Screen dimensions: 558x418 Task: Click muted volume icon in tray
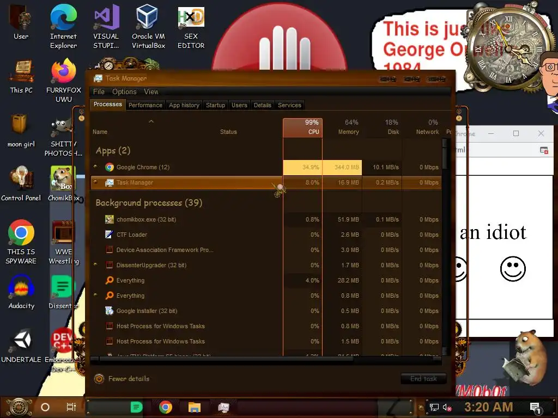click(447, 407)
